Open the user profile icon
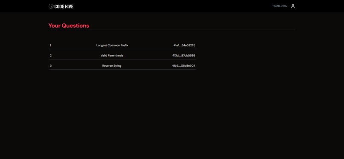This screenshot has width=344, height=159. coord(293,6)
